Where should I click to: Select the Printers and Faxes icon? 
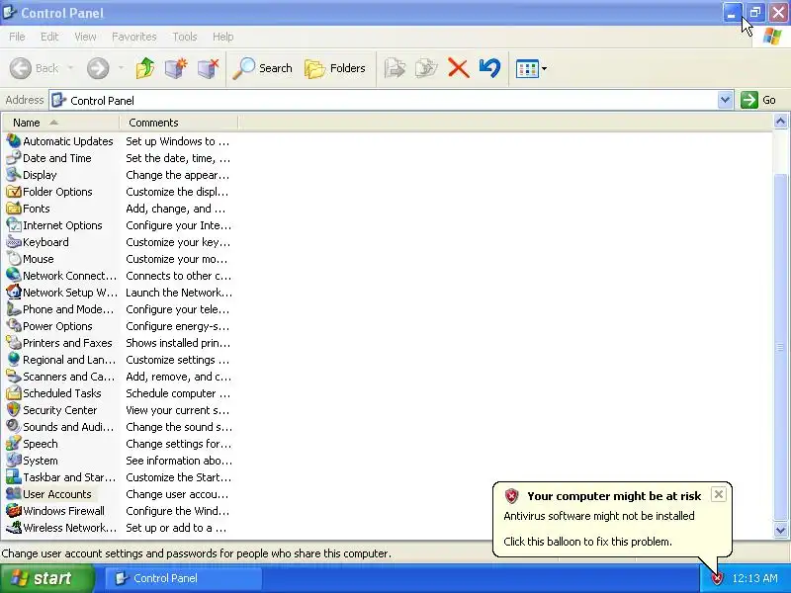14,343
